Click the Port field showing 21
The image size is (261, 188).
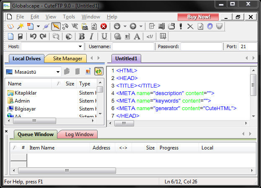tap(248, 46)
